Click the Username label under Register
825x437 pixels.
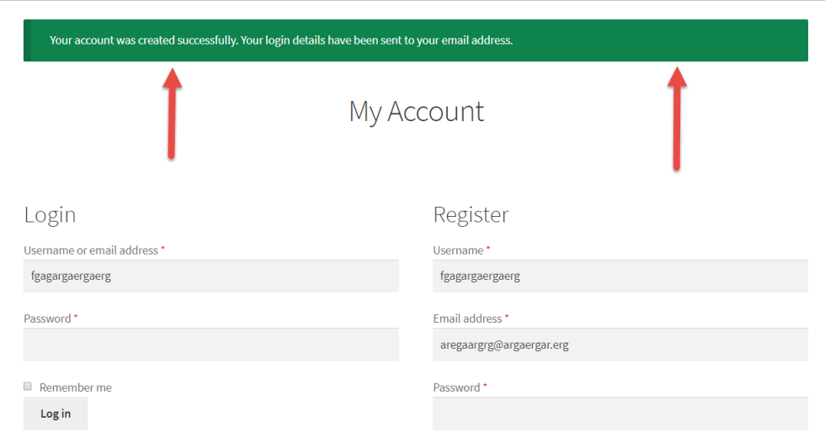[458, 250]
